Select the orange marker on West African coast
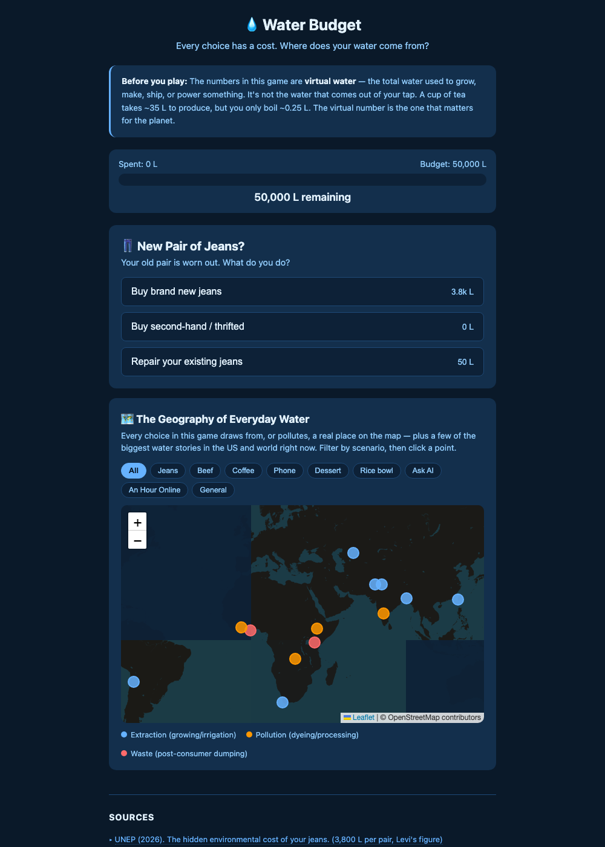Image resolution: width=605 pixels, height=847 pixels. click(x=241, y=627)
